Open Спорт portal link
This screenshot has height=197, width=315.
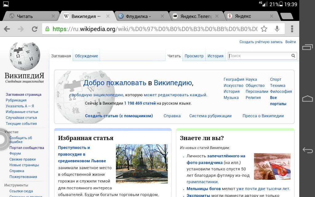275,79
